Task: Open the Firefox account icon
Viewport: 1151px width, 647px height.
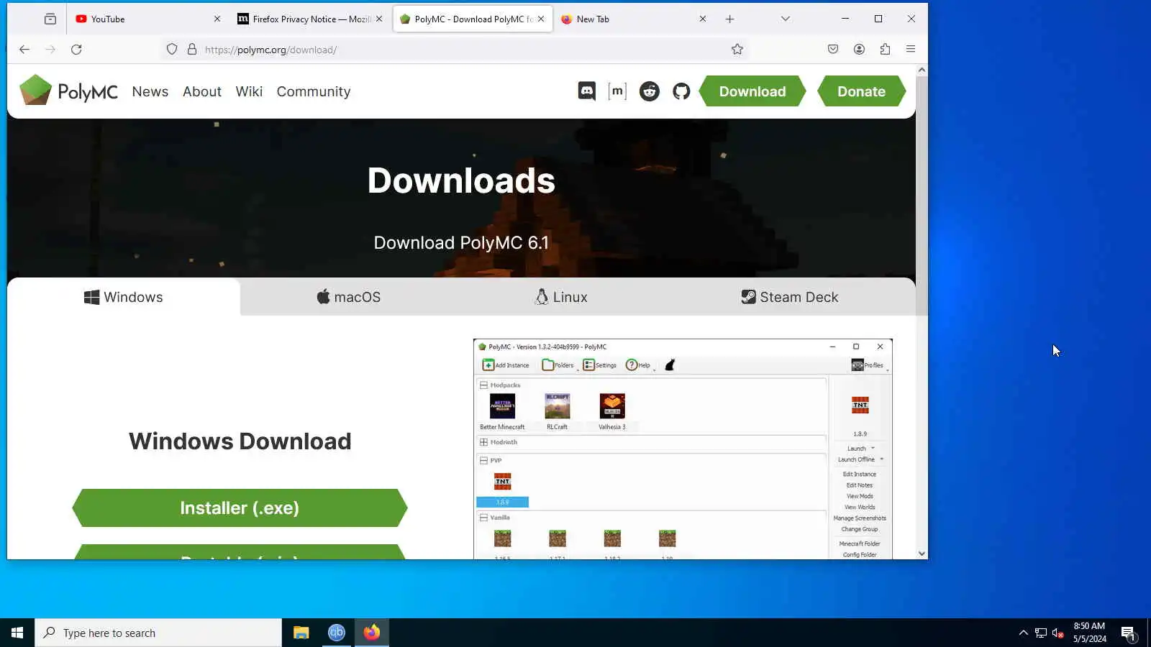Action: point(859,50)
